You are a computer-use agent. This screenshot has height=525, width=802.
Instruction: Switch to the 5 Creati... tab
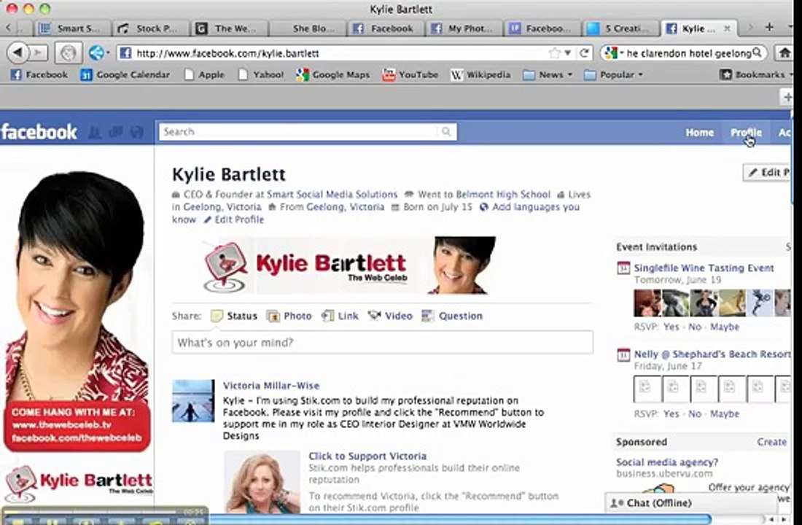pyautogui.click(x=620, y=28)
